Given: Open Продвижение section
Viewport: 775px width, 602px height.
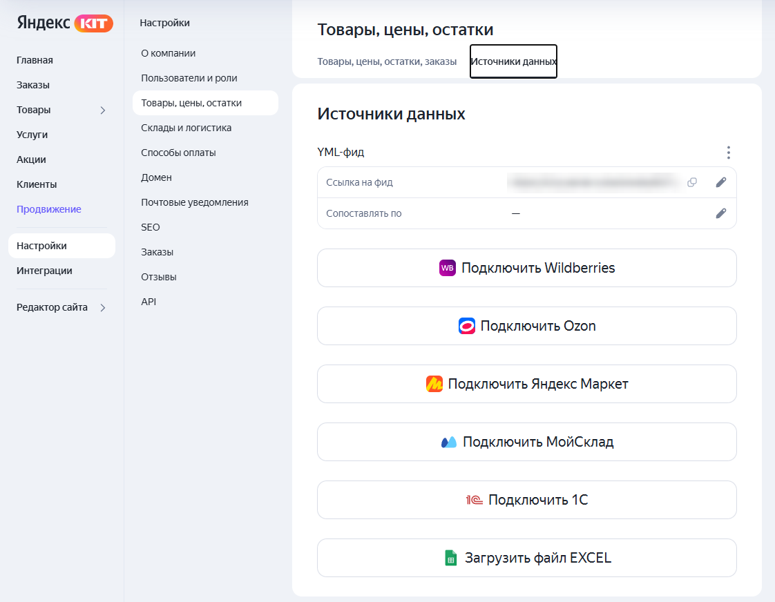Looking at the screenshot, I should pos(49,209).
